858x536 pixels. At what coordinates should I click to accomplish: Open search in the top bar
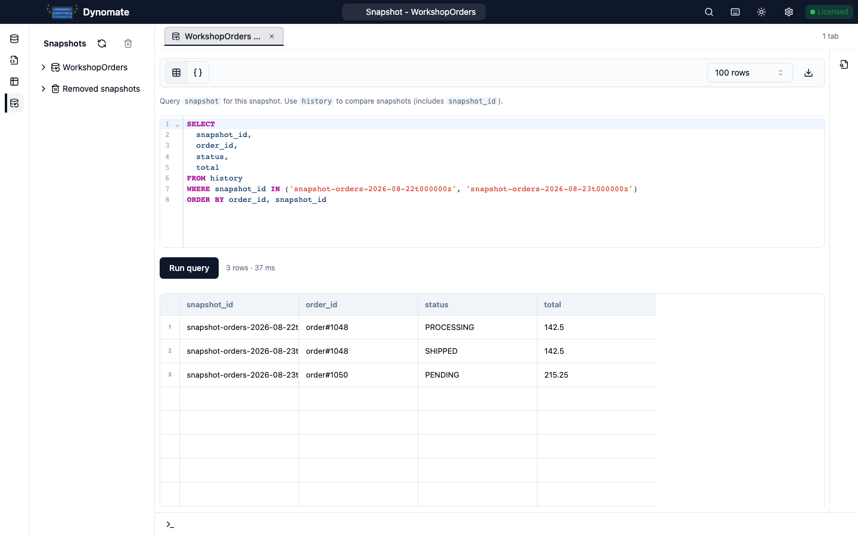click(x=709, y=12)
